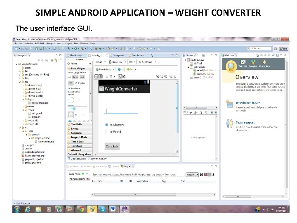This screenshot has width=297, height=223.
Task: Click the LogCat search messages field
Action: pyautogui.click(x=138, y=175)
